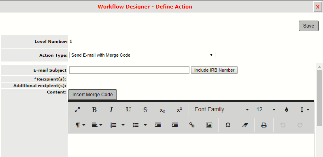Apply superscript formatting
Image resolution: width=323 pixels, height=157 pixels.
tap(179, 110)
